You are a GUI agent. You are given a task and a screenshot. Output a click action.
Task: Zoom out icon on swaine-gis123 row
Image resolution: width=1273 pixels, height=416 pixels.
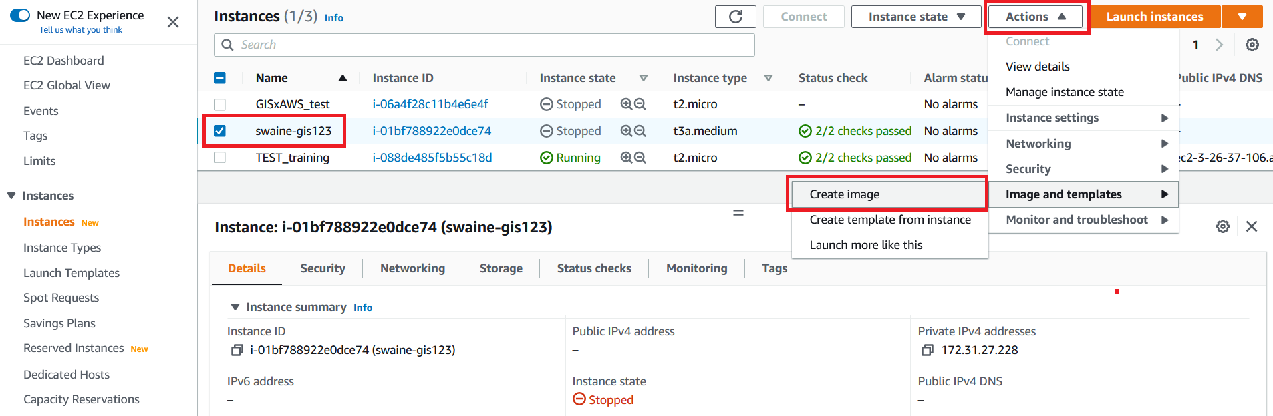640,131
